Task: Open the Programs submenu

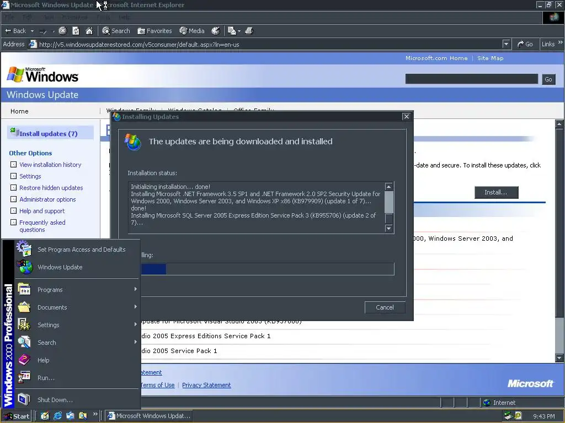Action: (77, 290)
